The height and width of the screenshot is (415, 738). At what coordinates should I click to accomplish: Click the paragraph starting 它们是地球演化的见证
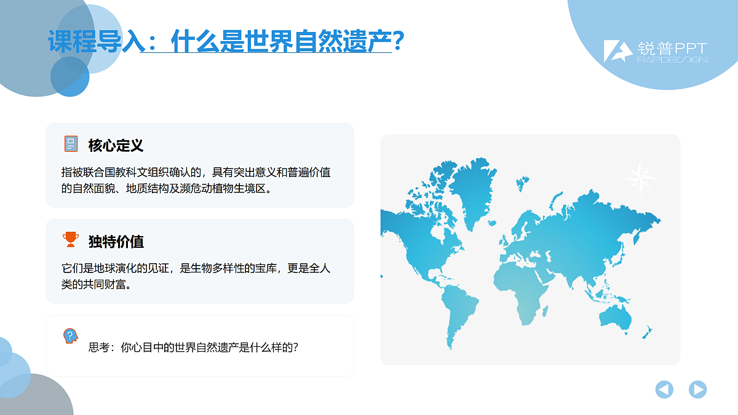tap(196, 276)
